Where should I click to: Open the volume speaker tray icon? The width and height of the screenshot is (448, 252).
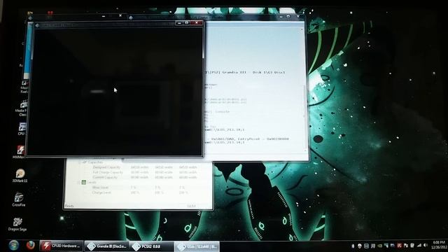click(x=426, y=246)
